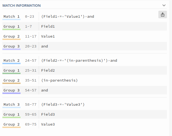Click the purple underline under Match 2 Group 3
Image resolution: width=172 pixels, height=136 pixels.
11,93
